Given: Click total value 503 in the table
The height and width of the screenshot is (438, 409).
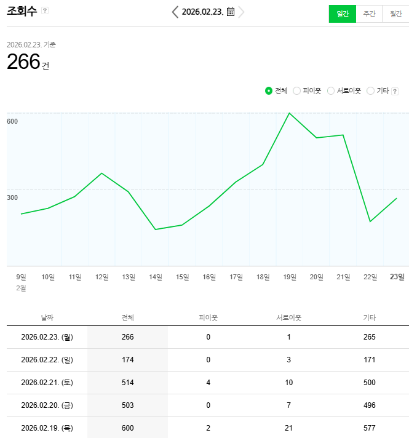Looking at the screenshot, I should pyautogui.click(x=128, y=405).
